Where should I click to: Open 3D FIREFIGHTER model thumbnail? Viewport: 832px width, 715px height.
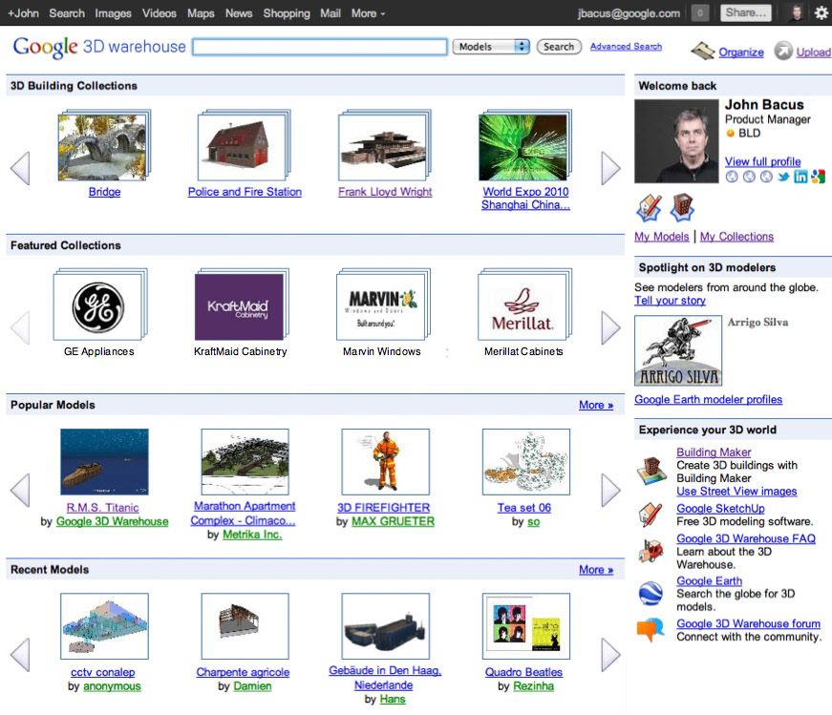click(x=386, y=462)
